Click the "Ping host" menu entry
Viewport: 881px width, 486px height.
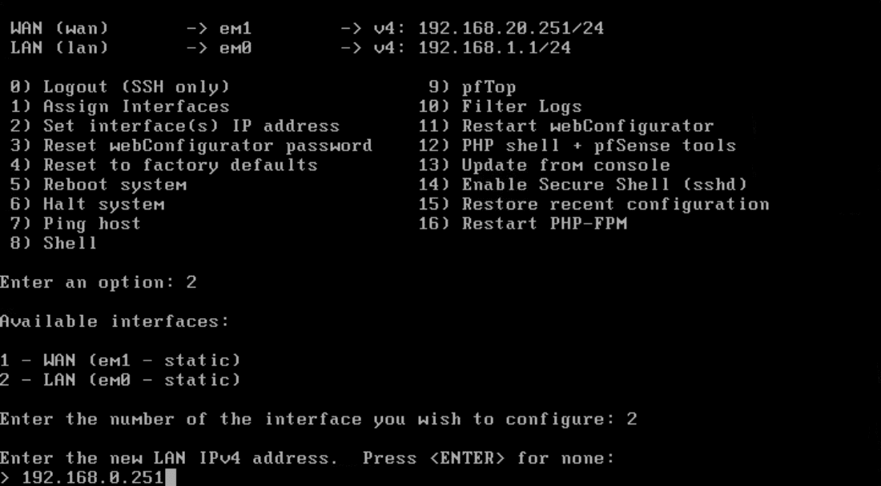91,224
